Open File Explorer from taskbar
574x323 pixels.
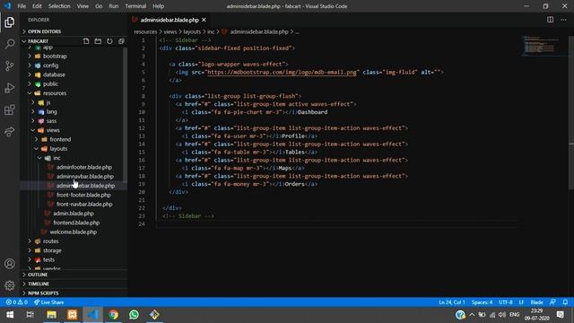click(x=52, y=315)
